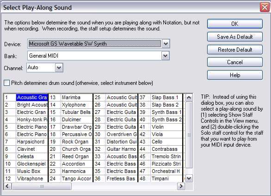This screenshot has height=196, width=271.
Task: Open the Bank dropdown arrow
Action: click(166, 56)
